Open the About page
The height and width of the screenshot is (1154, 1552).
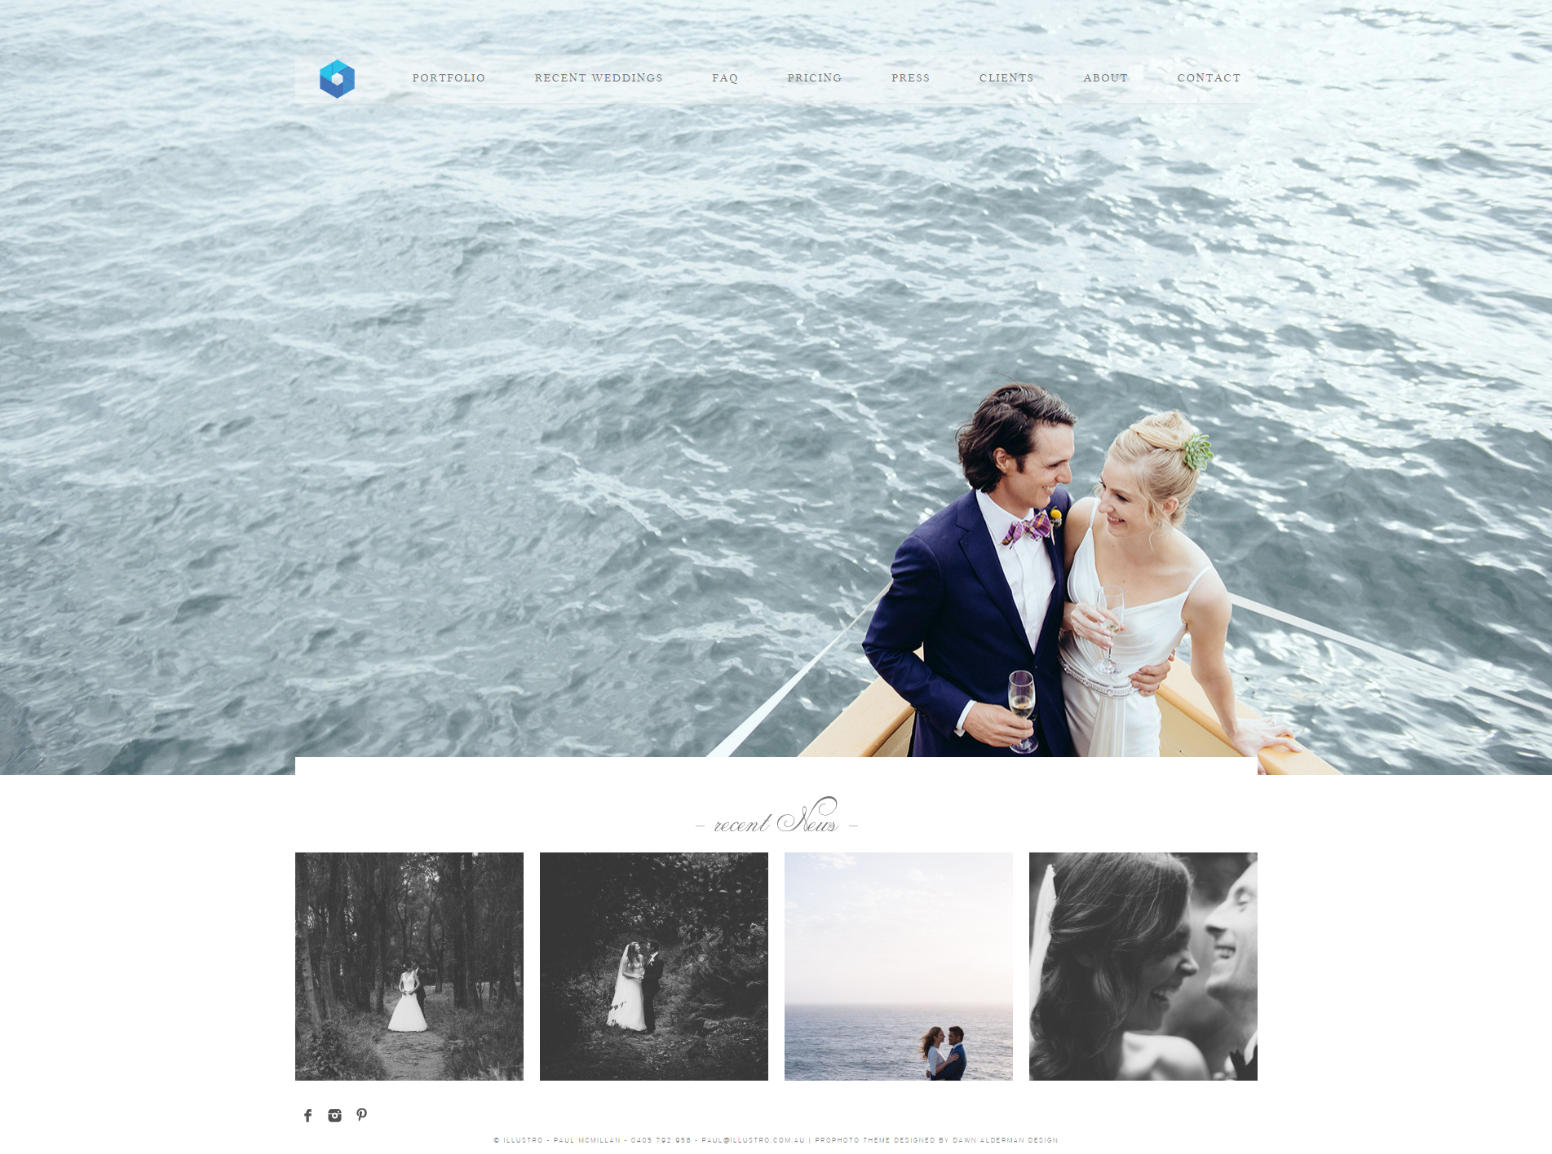tap(1105, 78)
